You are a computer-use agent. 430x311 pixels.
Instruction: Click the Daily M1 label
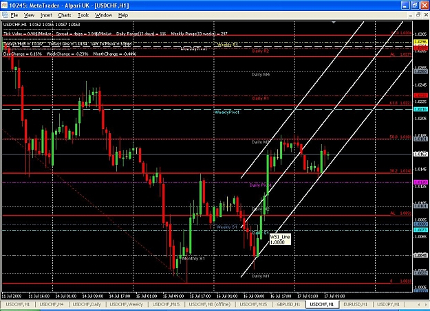[x=261, y=276]
